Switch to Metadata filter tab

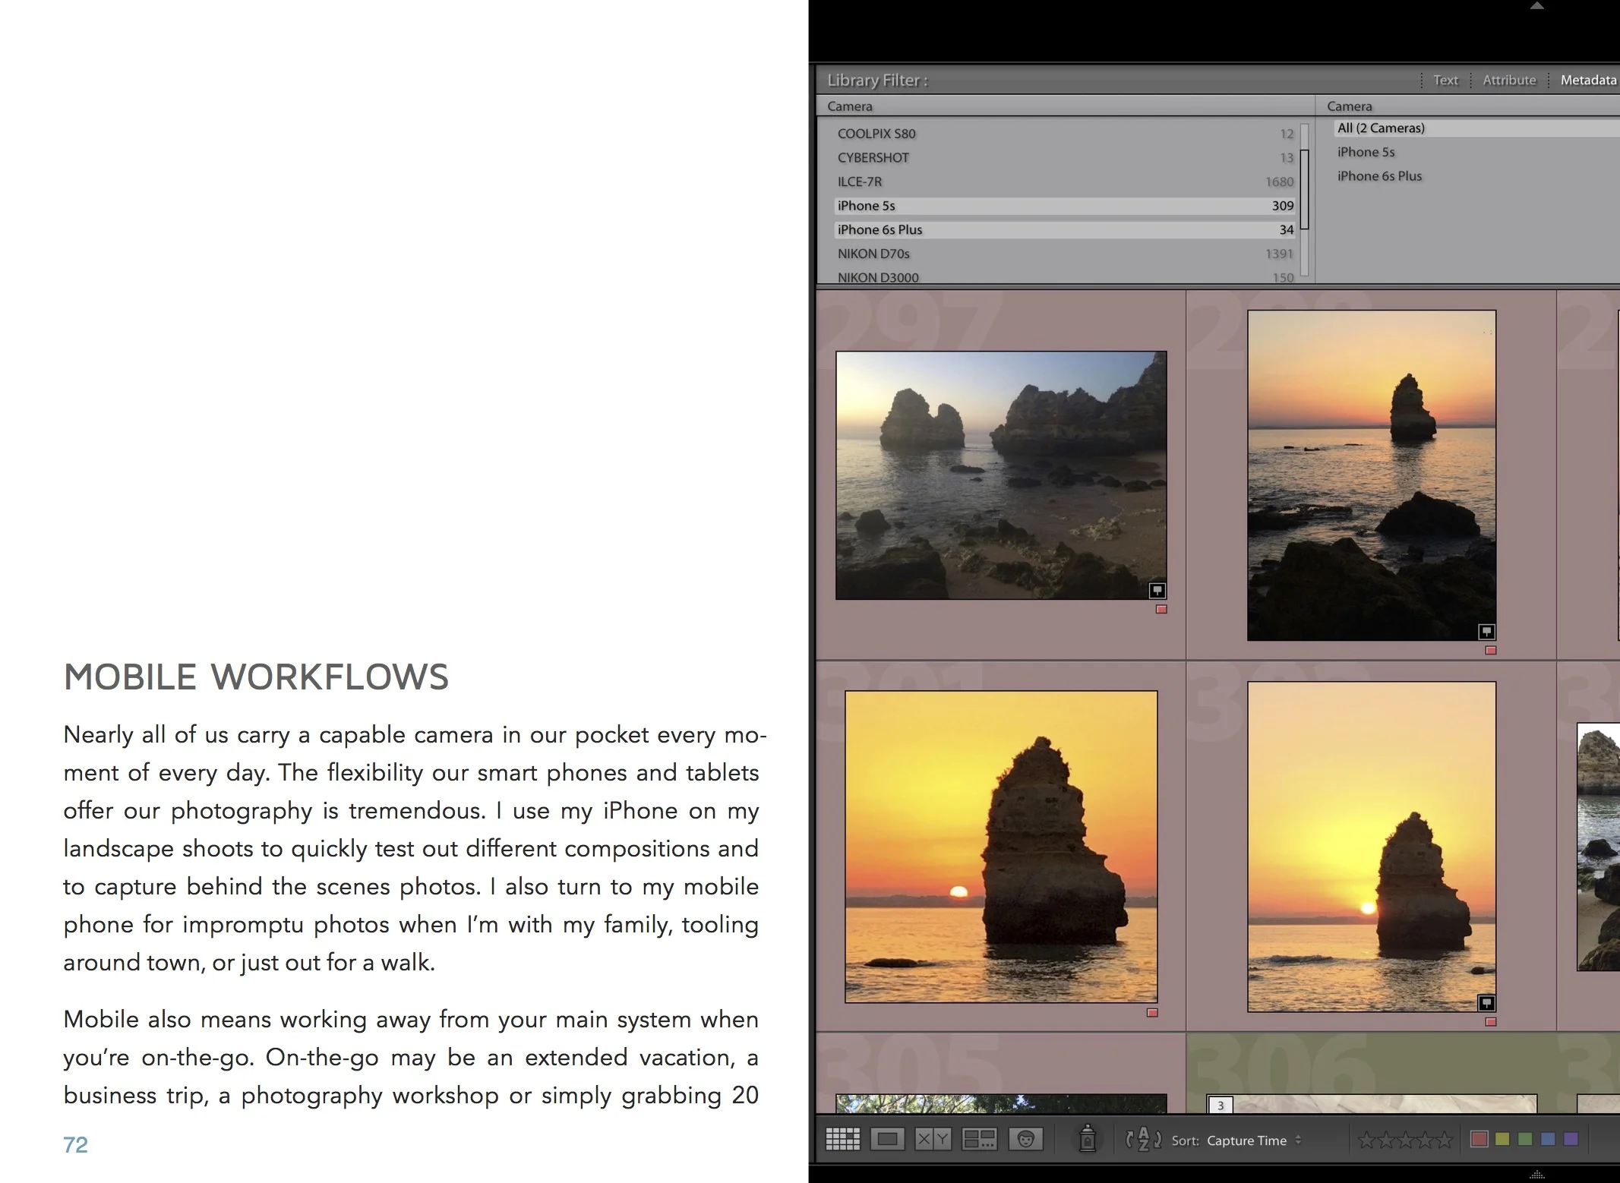pos(1588,80)
